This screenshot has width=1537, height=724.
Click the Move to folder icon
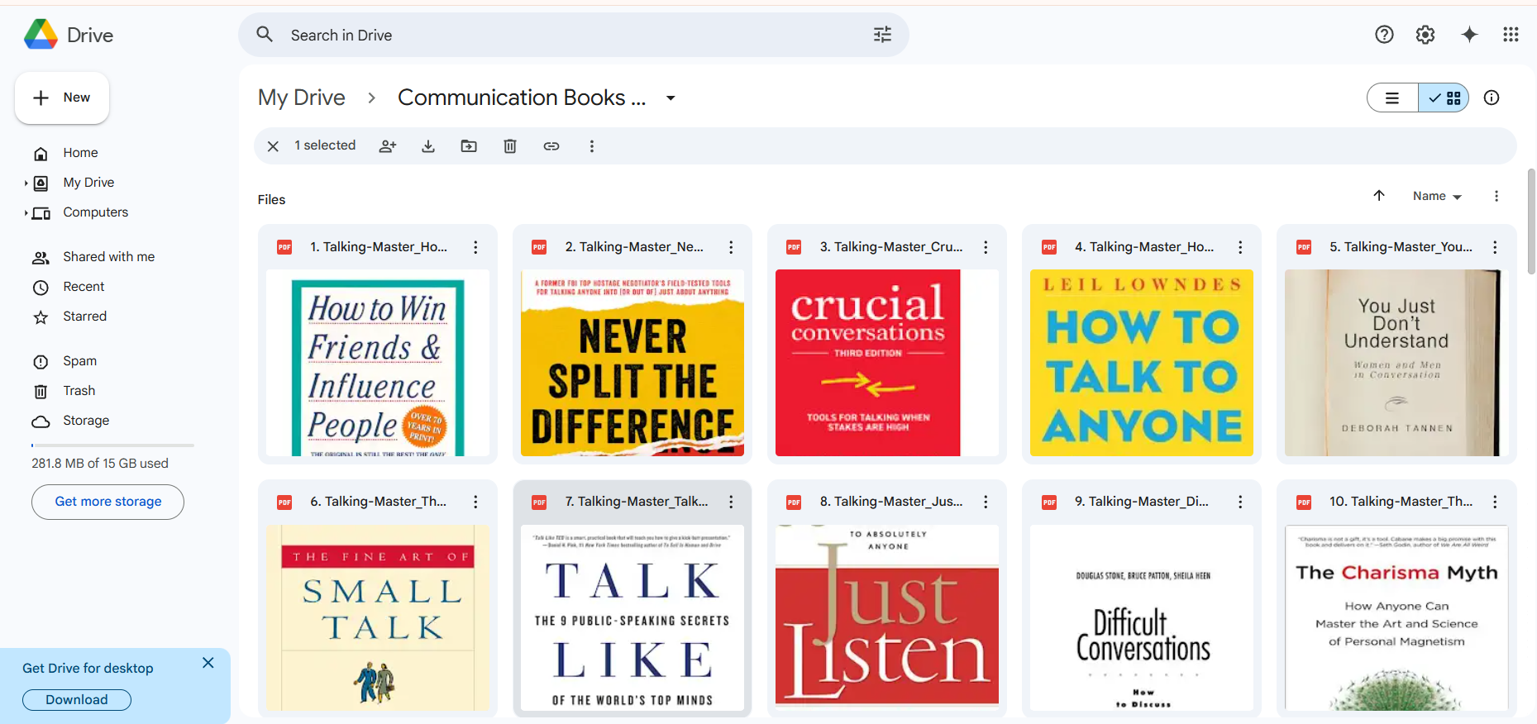[x=469, y=146]
